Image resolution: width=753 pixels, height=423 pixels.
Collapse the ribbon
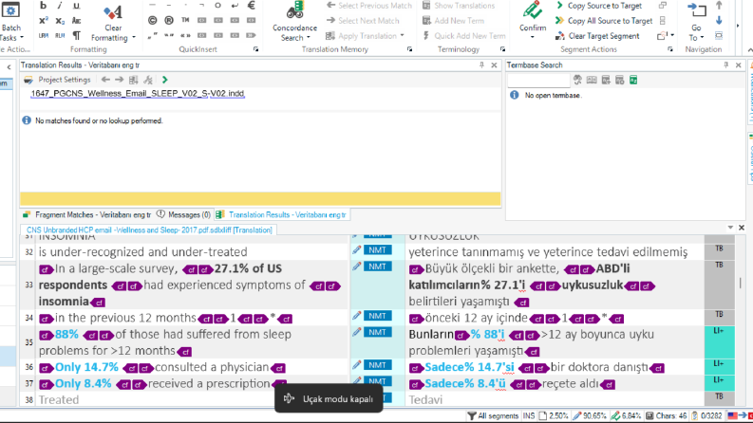[749, 49]
